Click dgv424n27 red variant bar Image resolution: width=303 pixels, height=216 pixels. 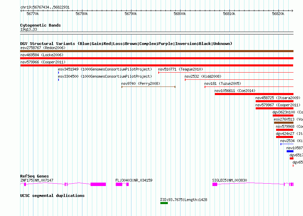tap(285, 137)
